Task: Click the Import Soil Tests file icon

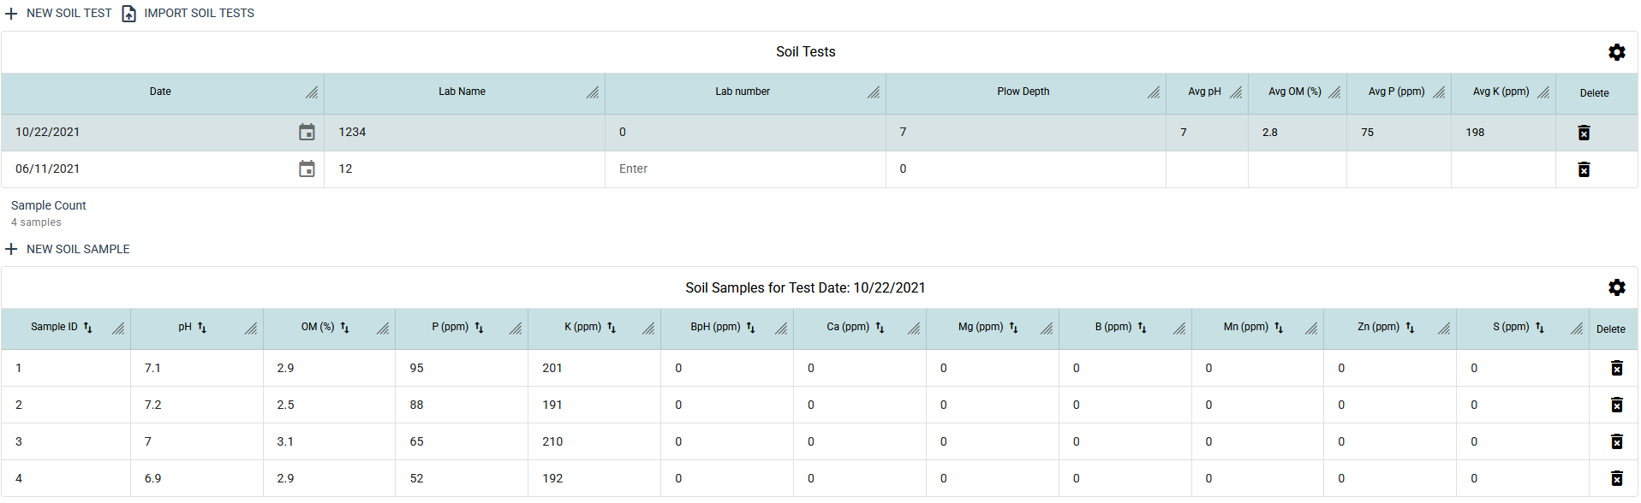Action: [128, 14]
